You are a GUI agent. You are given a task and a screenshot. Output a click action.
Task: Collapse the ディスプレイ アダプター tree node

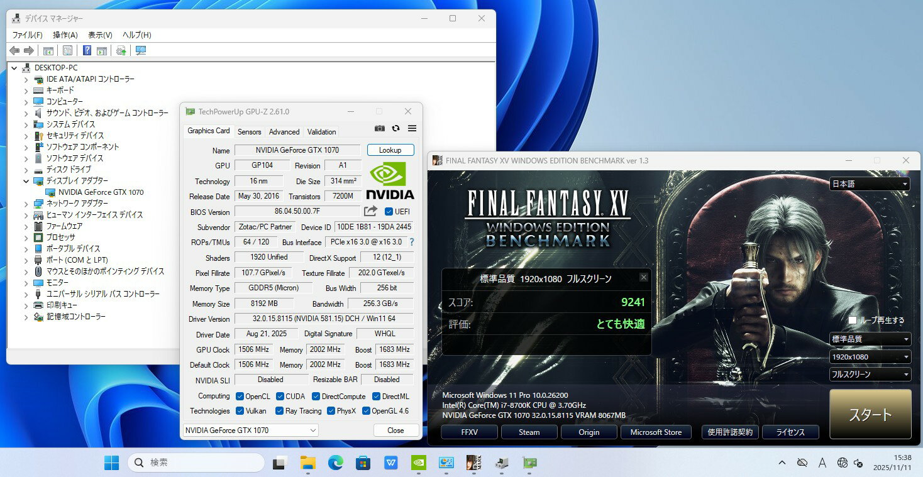click(x=26, y=181)
